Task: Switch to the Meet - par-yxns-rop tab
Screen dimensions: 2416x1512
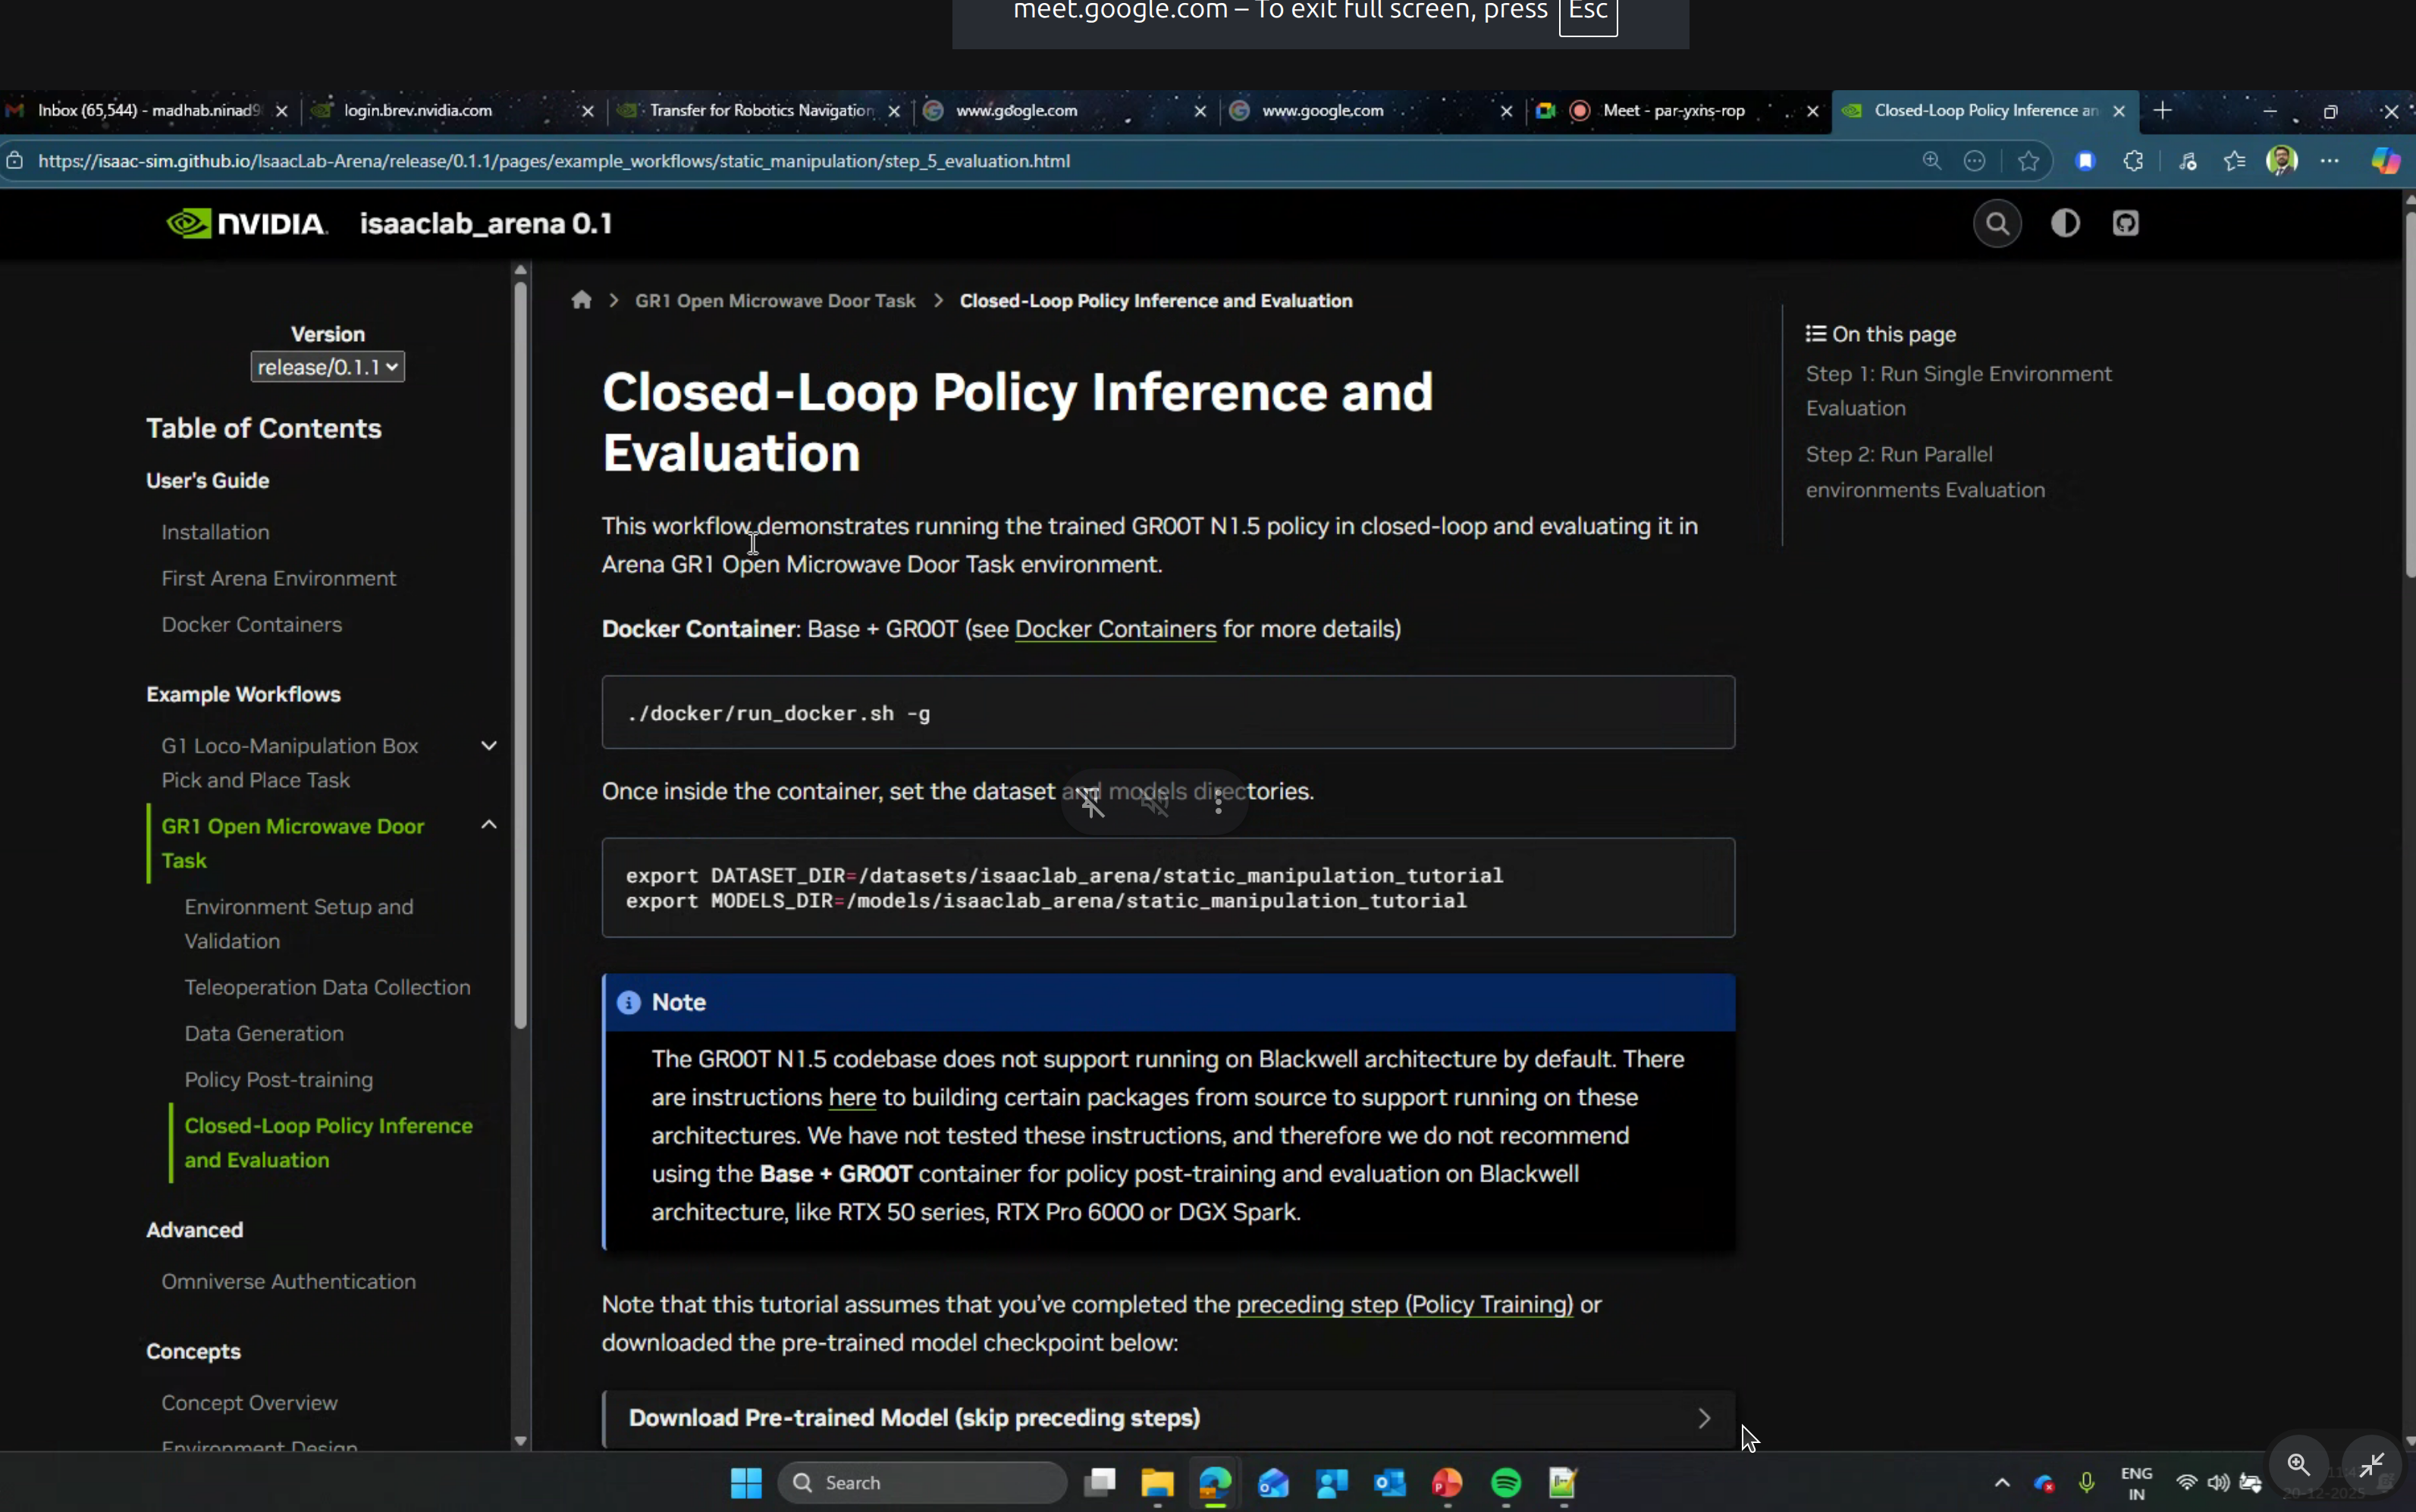Action: [x=1673, y=111]
